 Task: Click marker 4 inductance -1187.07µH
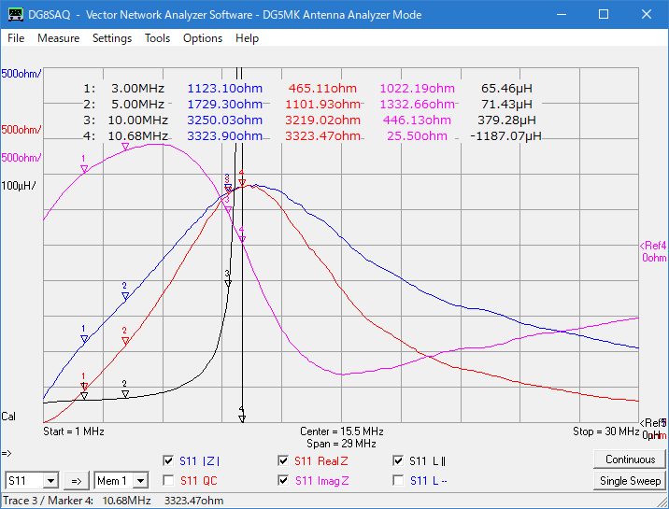tap(505, 136)
